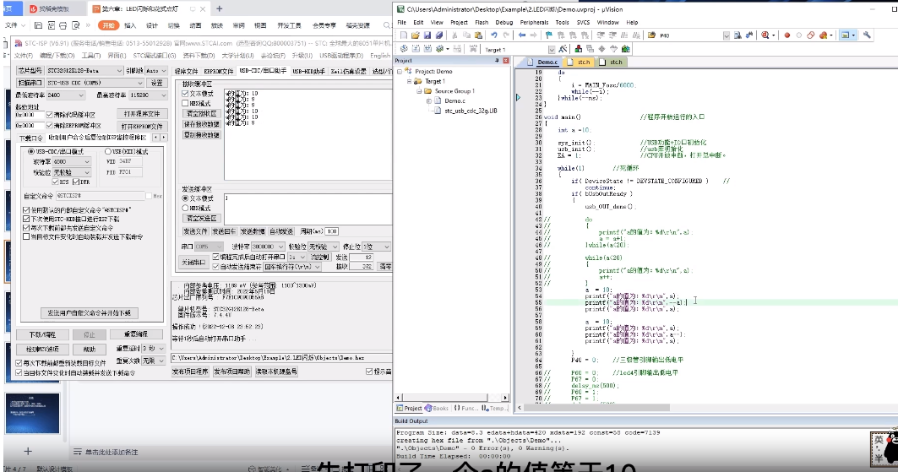Click the Redo icon in µVision toolbar

tap(505, 35)
